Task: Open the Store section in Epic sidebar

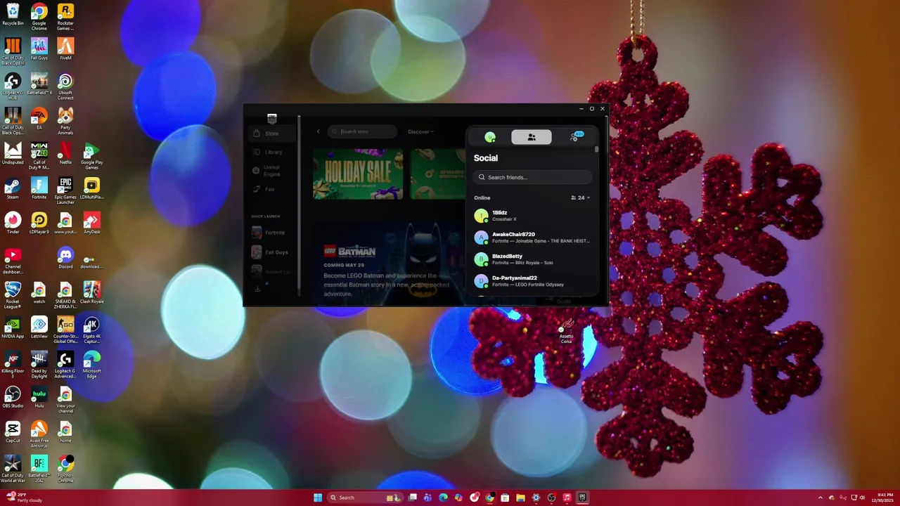Action: coord(272,133)
